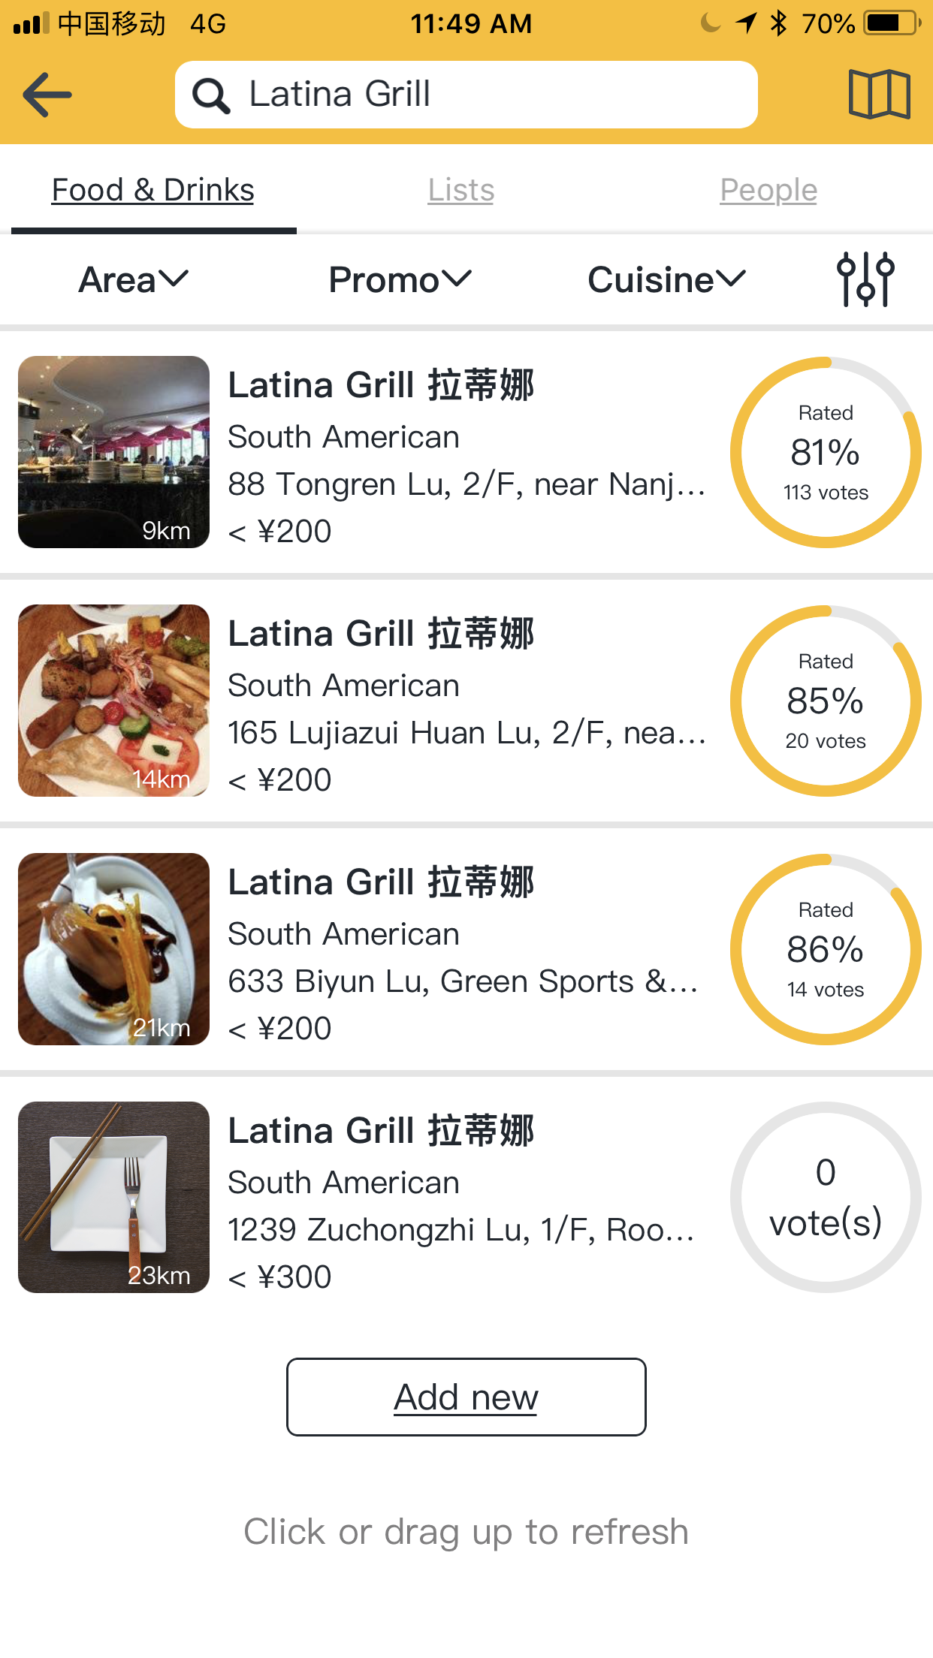The width and height of the screenshot is (933, 1658).
Task: Open the 23km chopsticks placeholder thumbnail
Action: pos(113,1197)
